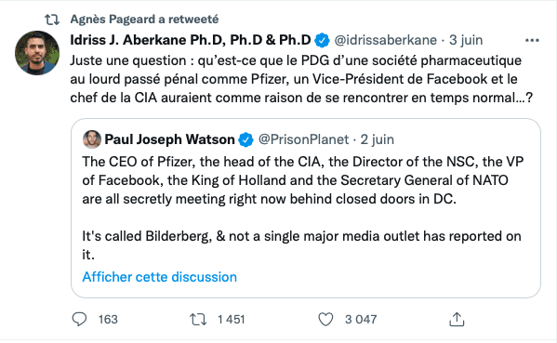Screen dimensions: 557x343
Task: Open the '2 juin' quoted tweet timestamp
Action: [378, 139]
